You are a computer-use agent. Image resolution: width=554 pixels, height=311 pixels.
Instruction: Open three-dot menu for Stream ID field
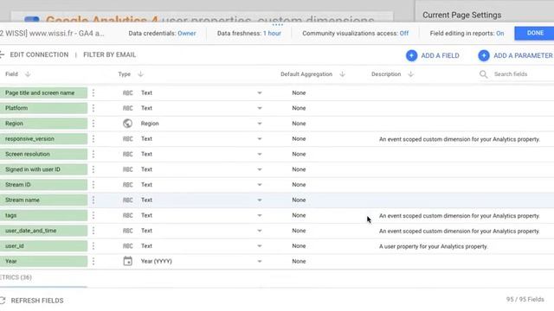(x=93, y=184)
